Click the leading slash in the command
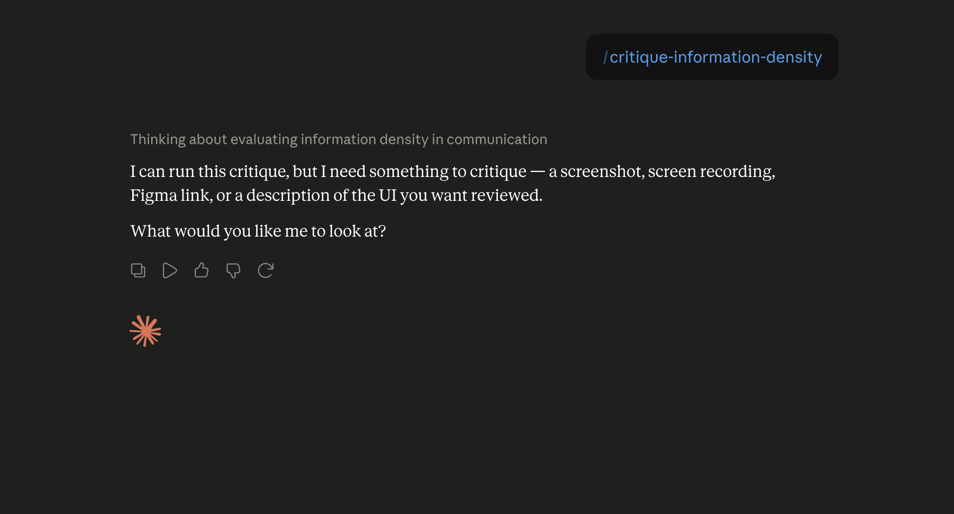This screenshot has width=954, height=514. click(605, 57)
